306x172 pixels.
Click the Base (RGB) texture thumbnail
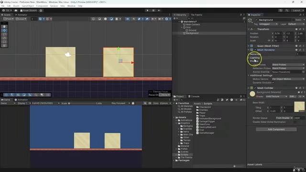299,107
